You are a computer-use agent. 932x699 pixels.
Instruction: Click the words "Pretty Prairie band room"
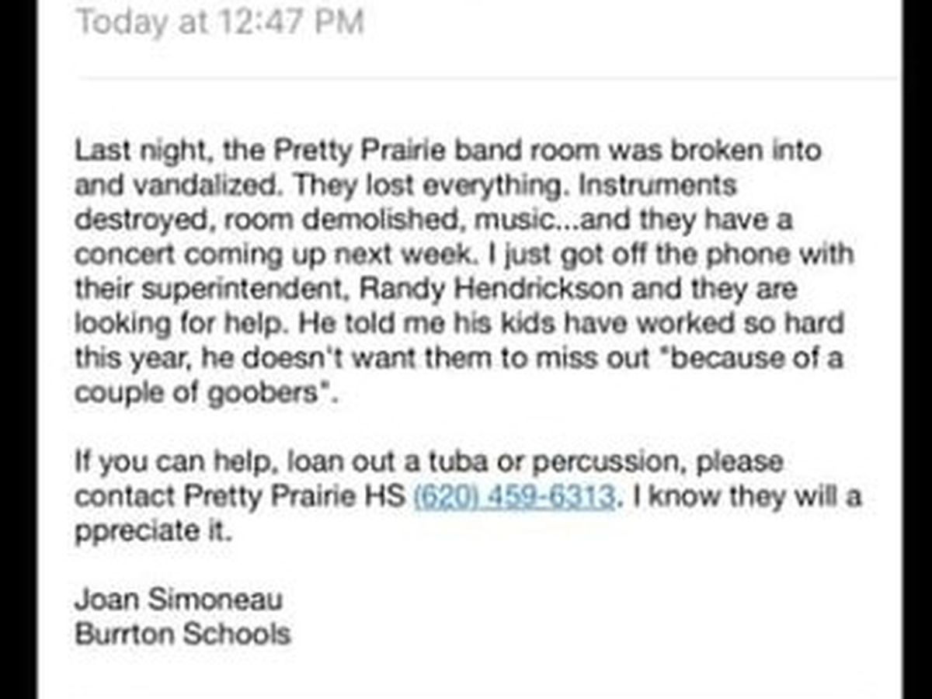384,150
